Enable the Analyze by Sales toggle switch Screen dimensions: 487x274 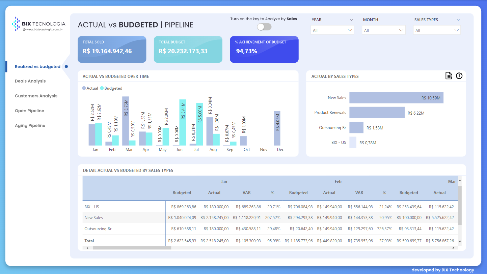pyautogui.click(x=264, y=26)
